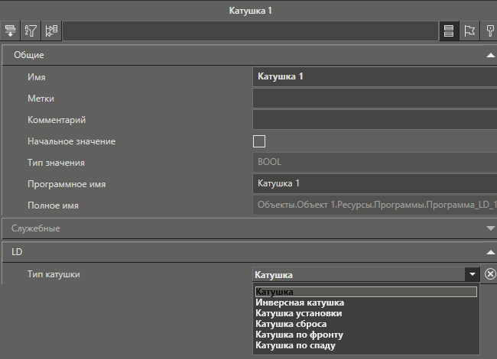Viewport: 497px width, 359px height.
Task: Collapse the Общие section
Action: [490, 55]
